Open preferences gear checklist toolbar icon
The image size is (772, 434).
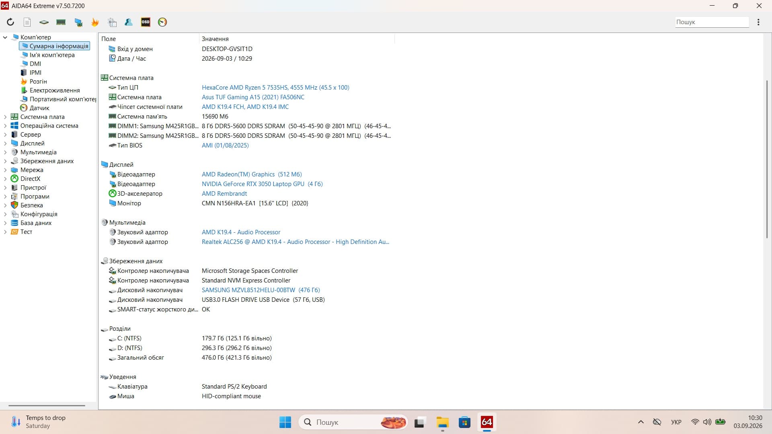(113, 22)
